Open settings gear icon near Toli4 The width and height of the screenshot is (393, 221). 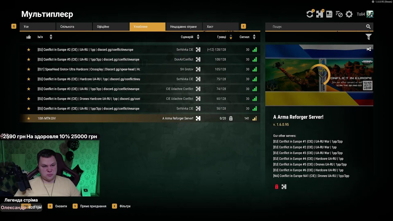(349, 14)
